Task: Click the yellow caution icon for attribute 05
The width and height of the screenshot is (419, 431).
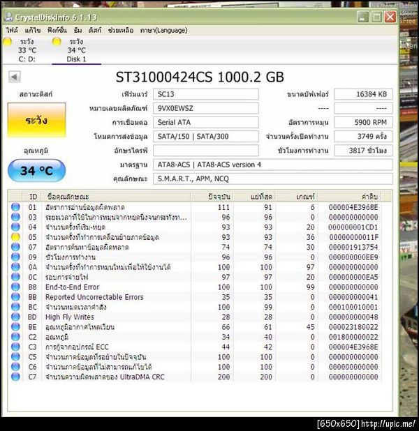Action: [15, 237]
